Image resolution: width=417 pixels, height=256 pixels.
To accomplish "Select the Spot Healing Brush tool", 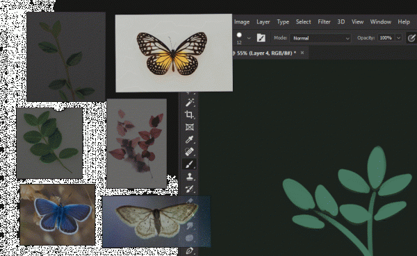I will point(189,152).
